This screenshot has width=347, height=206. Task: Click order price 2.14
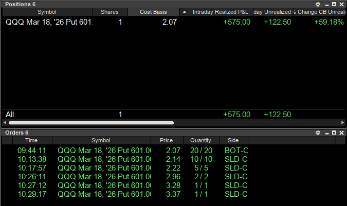[173, 159]
